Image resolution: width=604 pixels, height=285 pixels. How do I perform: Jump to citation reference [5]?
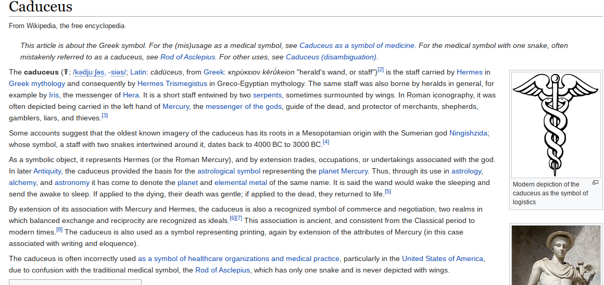point(388,191)
